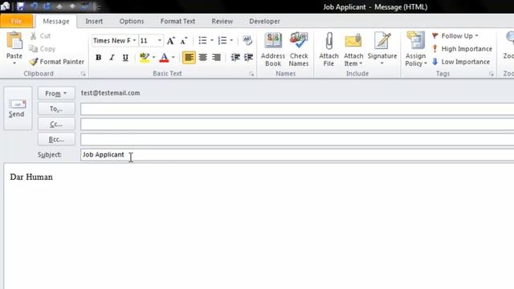Screen dimensions: 514x289
Task: Mark message as High Importance
Action: [463, 49]
